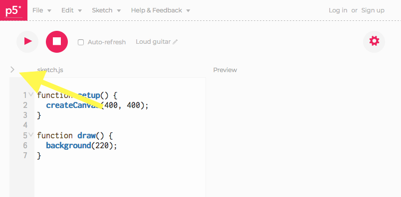
Task: Select the sketch.js file tab
Action: tap(50, 70)
